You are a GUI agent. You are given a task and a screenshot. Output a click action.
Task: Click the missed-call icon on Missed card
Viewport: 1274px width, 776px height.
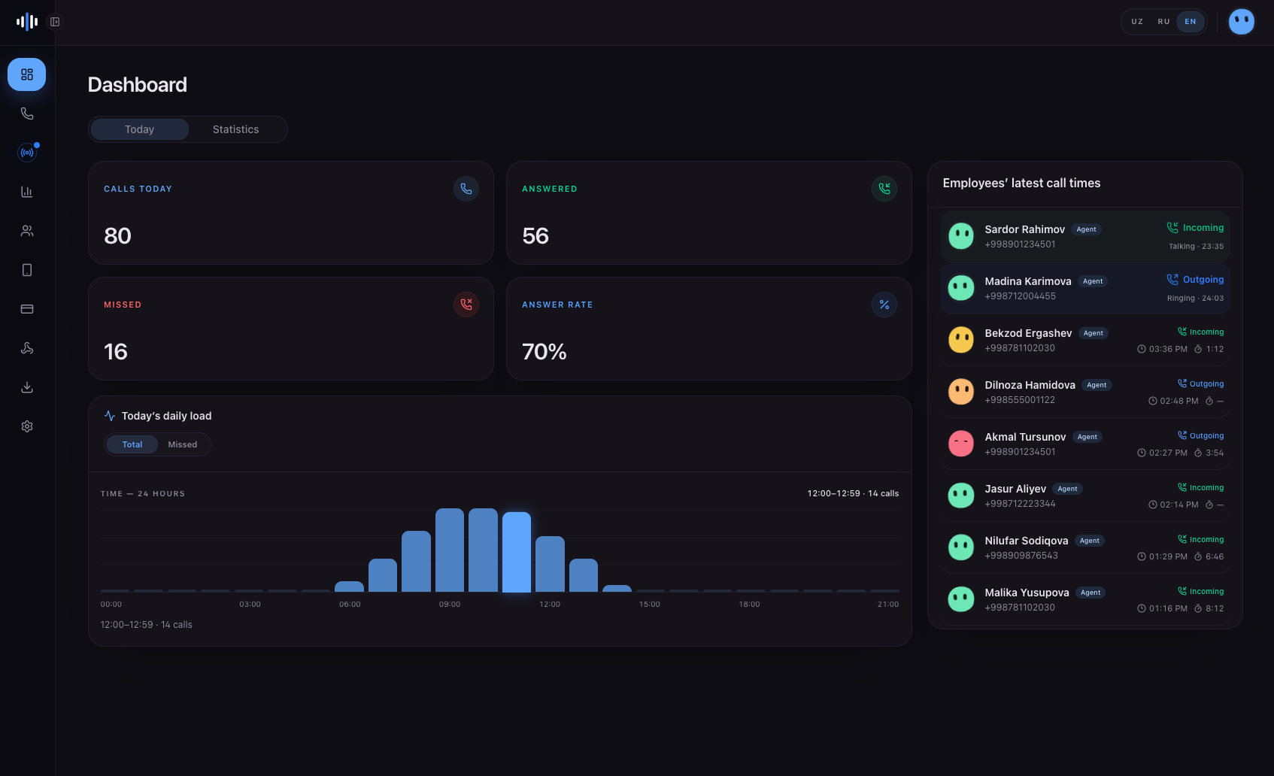tap(466, 305)
